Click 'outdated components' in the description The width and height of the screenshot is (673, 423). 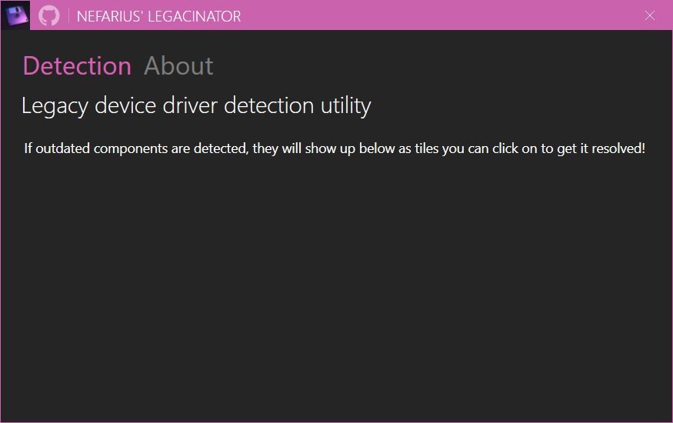[x=102, y=149]
